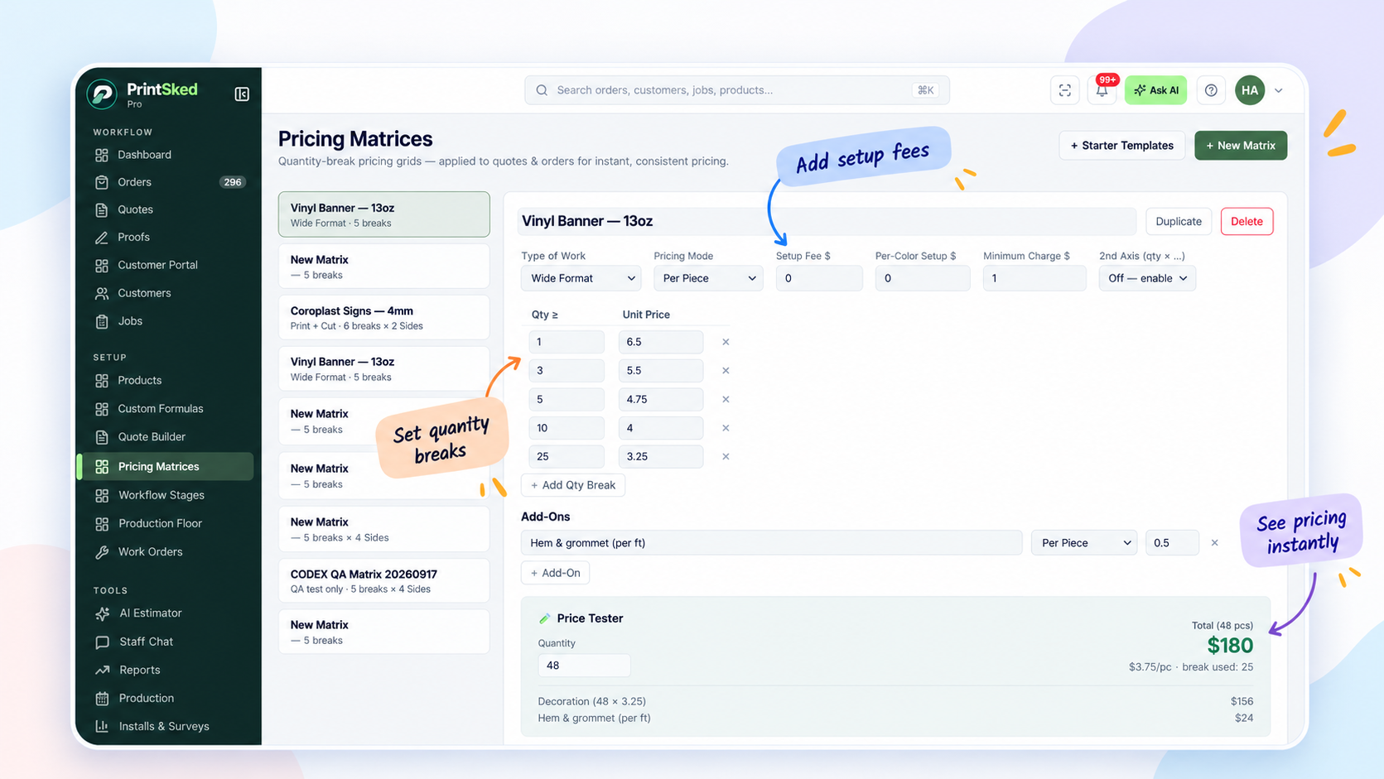This screenshot has width=1384, height=779.
Task: Open the help question mark icon
Action: (x=1211, y=90)
